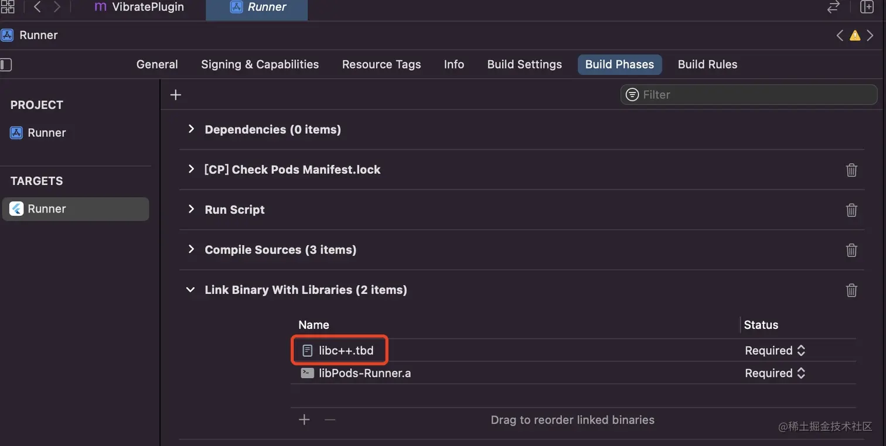Open the Build Settings tab

point(524,64)
